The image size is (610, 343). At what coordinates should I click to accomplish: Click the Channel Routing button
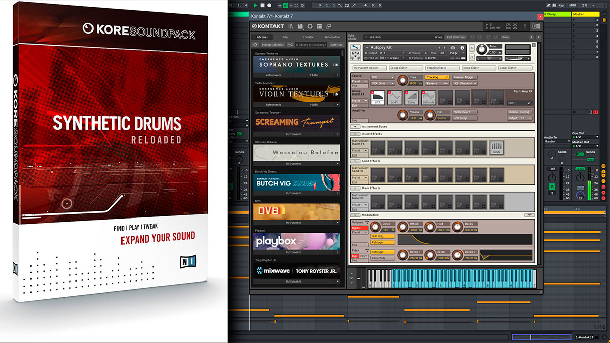(520, 112)
